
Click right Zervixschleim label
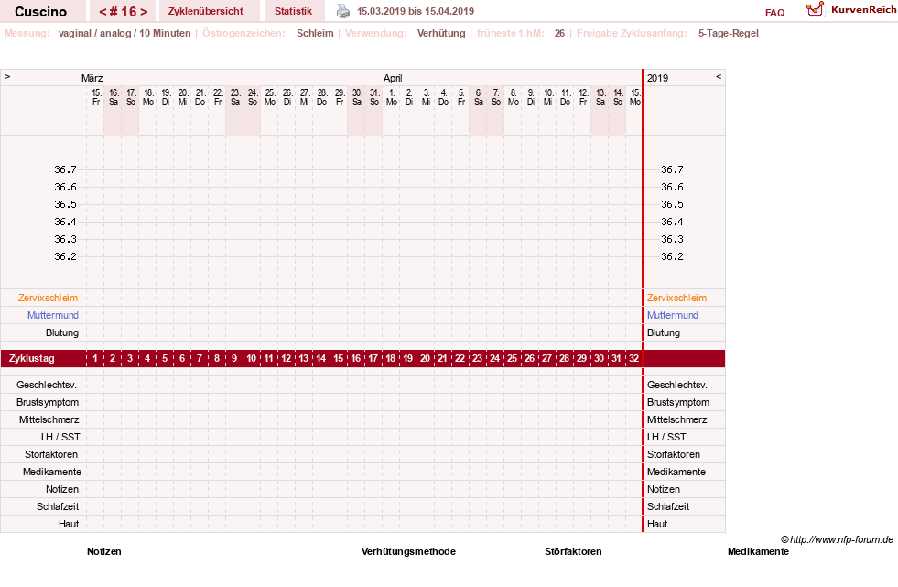pos(677,298)
